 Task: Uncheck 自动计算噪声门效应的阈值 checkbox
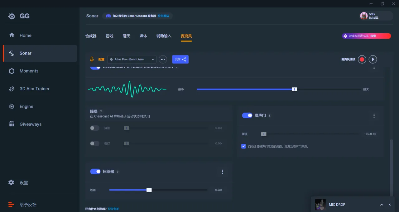click(243, 146)
